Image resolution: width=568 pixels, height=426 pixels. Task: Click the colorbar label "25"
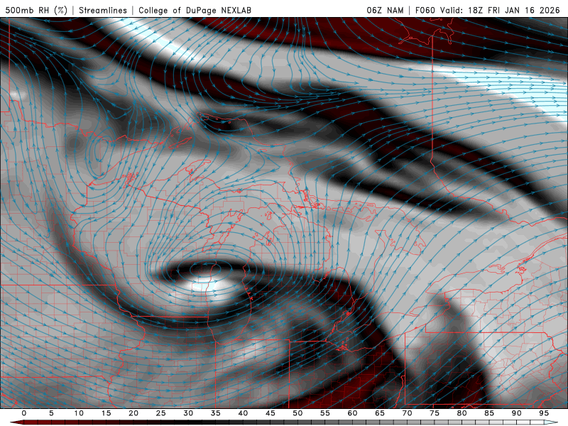[x=161, y=413]
